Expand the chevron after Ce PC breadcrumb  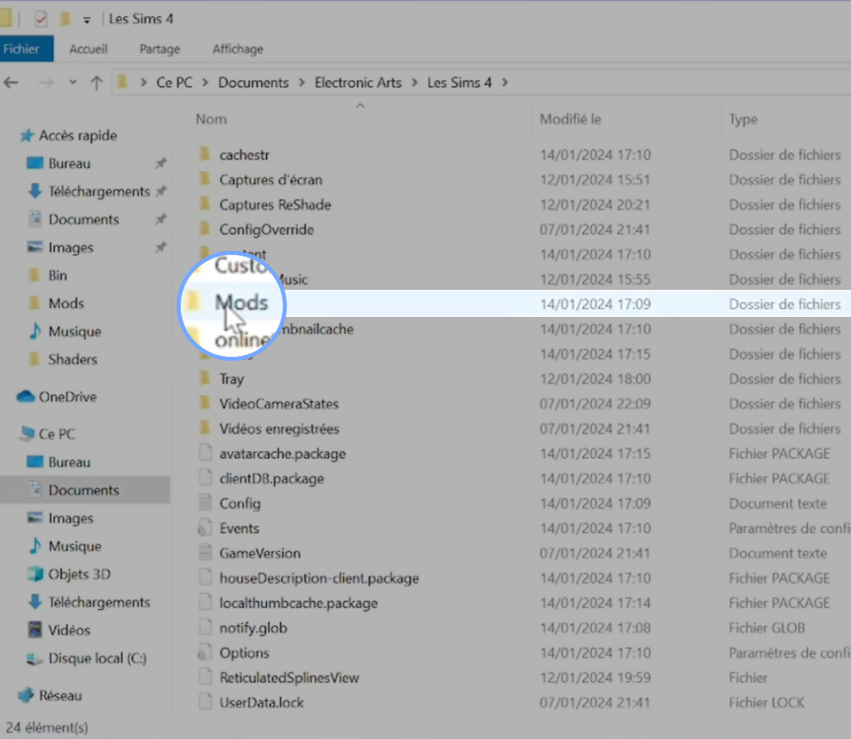pyautogui.click(x=205, y=83)
